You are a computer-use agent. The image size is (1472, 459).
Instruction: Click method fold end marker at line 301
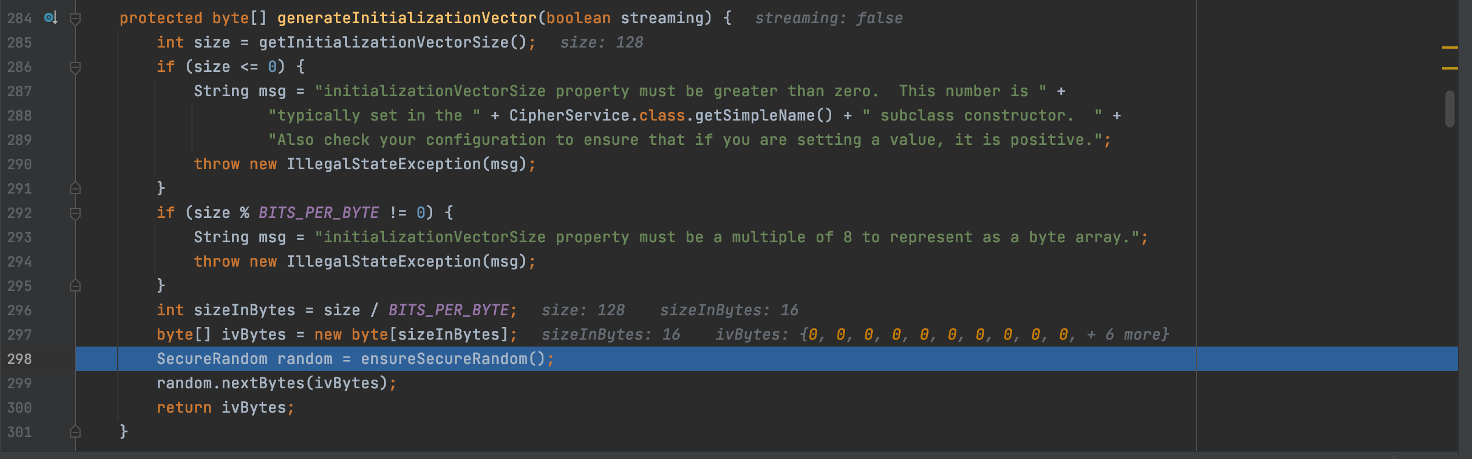click(75, 432)
